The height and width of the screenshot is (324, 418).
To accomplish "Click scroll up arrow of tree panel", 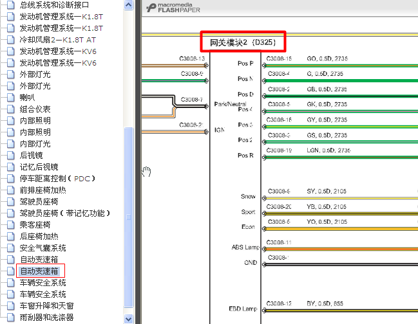I will click(x=129, y=4).
